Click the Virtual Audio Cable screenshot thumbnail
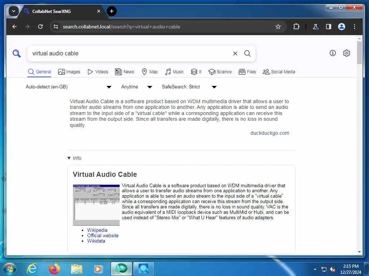Viewport: 369px width, 276px height. click(x=96, y=205)
